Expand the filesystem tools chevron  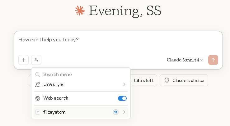pyautogui.click(x=124, y=112)
